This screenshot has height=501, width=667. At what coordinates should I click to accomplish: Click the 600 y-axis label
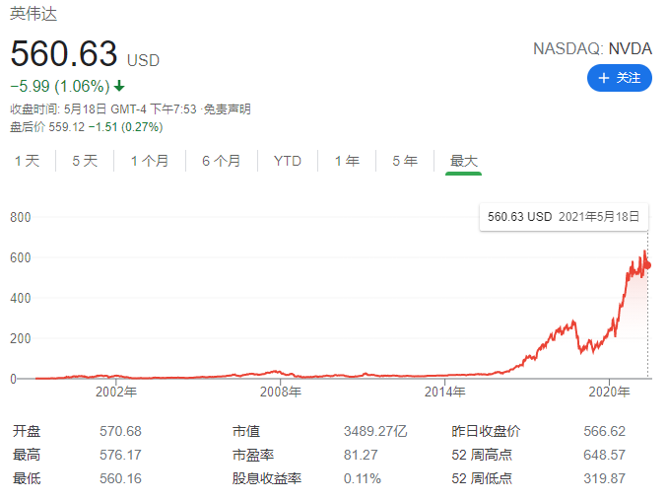[21, 257]
